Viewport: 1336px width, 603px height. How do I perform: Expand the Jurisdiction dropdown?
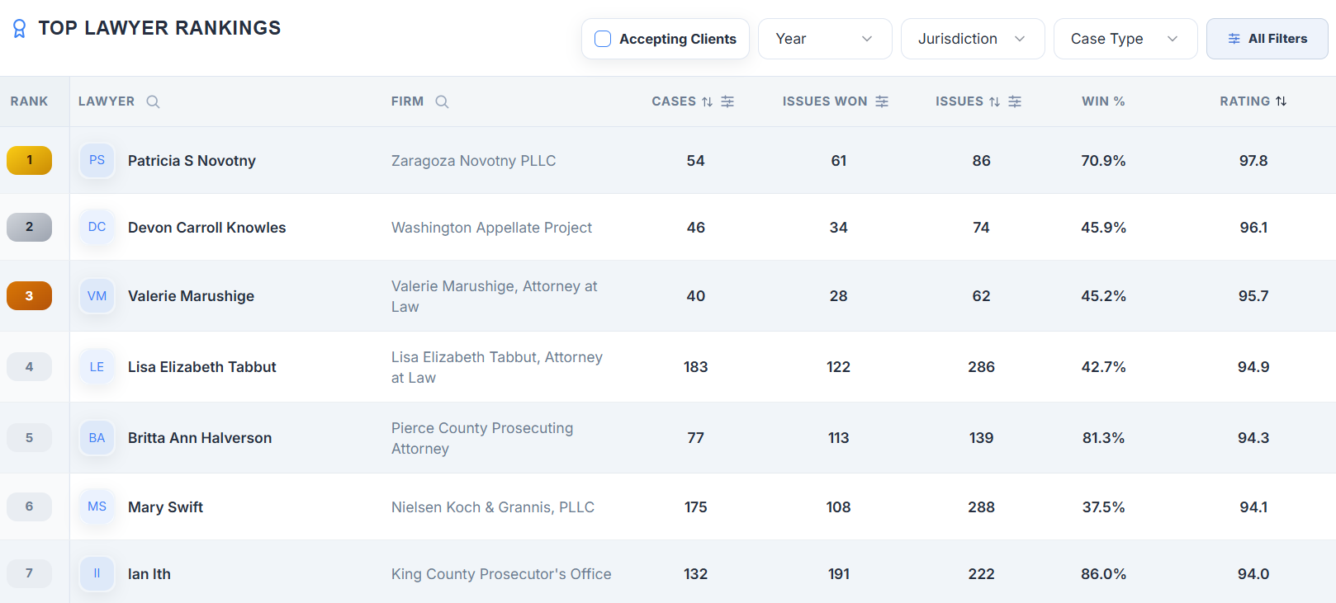(973, 39)
